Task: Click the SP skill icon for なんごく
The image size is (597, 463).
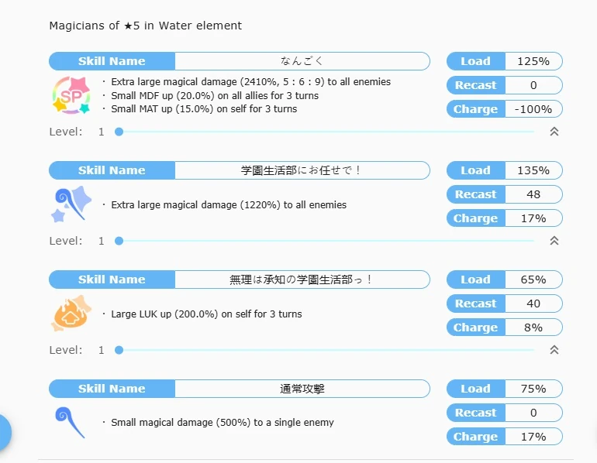Action: (x=71, y=95)
